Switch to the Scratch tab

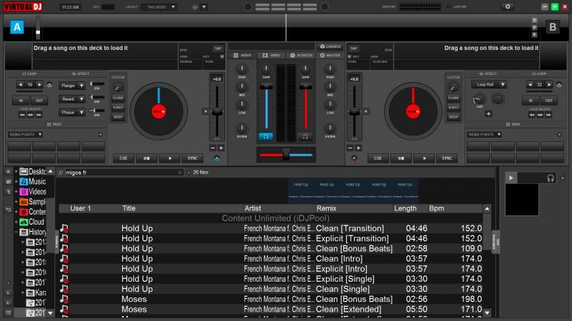pyautogui.click(x=301, y=56)
